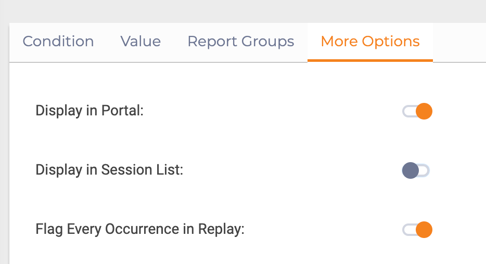Click the divider line below the Value tab

pyautogui.click(x=140, y=62)
